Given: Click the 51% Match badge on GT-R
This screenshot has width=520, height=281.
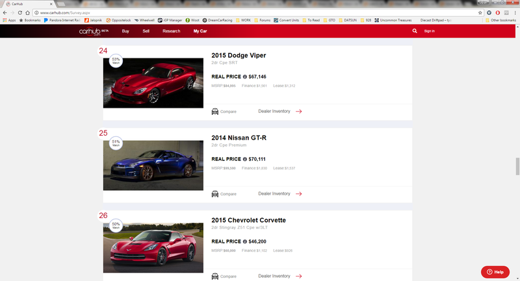Looking at the screenshot, I should click(x=116, y=143).
